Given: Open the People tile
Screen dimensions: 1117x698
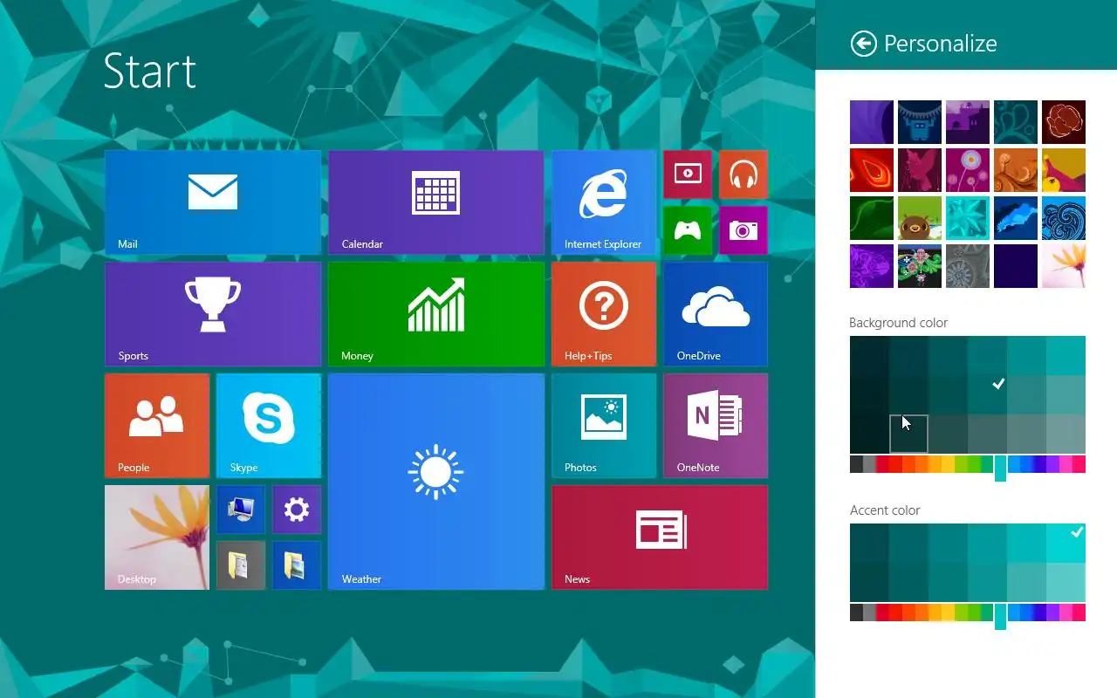Looking at the screenshot, I should [x=157, y=426].
